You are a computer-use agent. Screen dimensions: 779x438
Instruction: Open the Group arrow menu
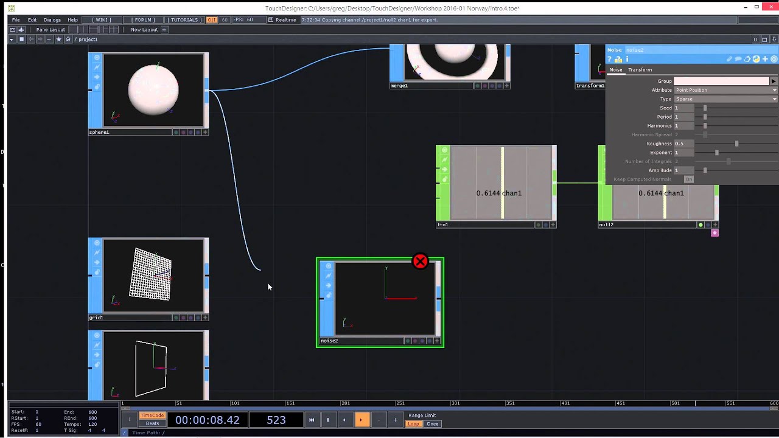click(x=774, y=81)
